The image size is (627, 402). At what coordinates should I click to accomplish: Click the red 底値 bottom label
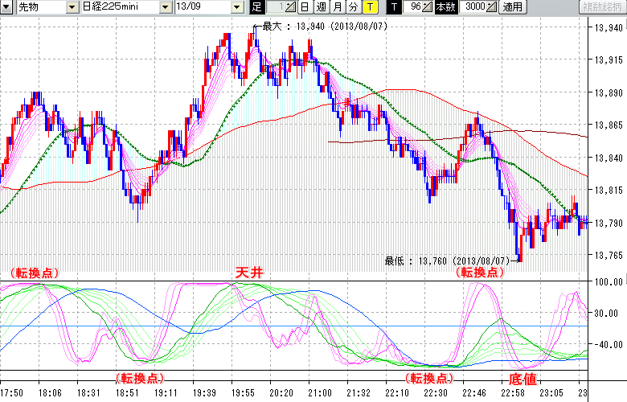pyautogui.click(x=522, y=378)
